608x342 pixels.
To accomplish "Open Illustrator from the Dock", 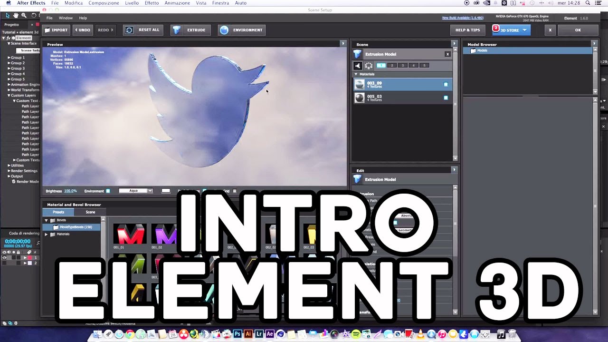I will click(x=248, y=334).
